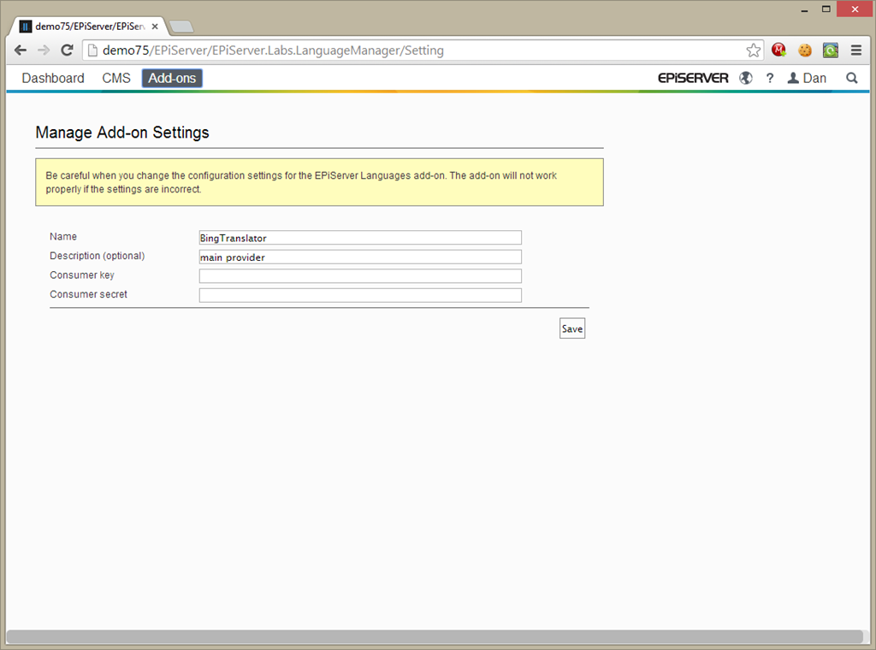Open the Chrome hamburger menu
876x650 pixels.
[856, 50]
